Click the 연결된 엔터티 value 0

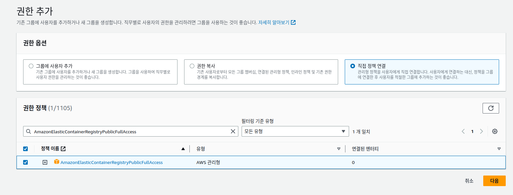(353, 163)
